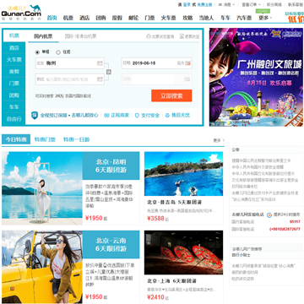This screenshot has width=304, height=304.
Task: Open 汽车票 in the top navigation bar
Action: tap(244, 18)
